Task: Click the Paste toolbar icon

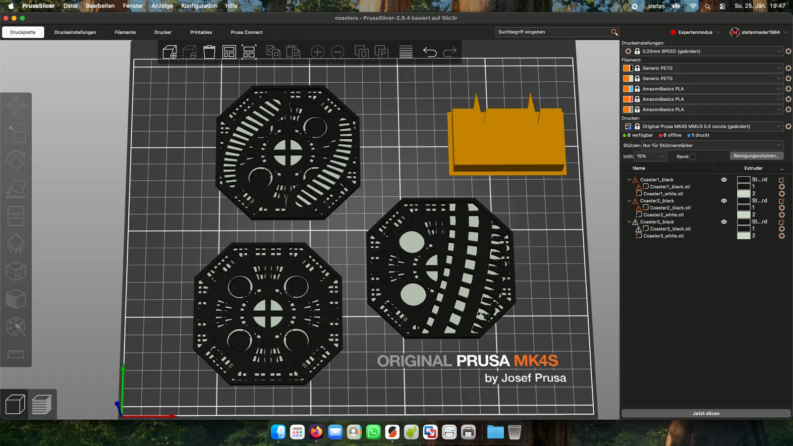Action: (x=293, y=52)
